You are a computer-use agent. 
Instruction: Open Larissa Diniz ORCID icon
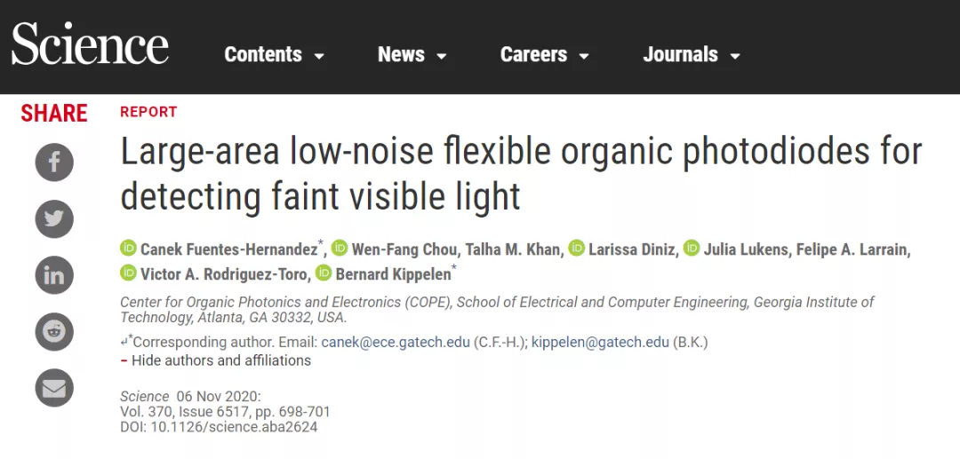tap(576, 248)
